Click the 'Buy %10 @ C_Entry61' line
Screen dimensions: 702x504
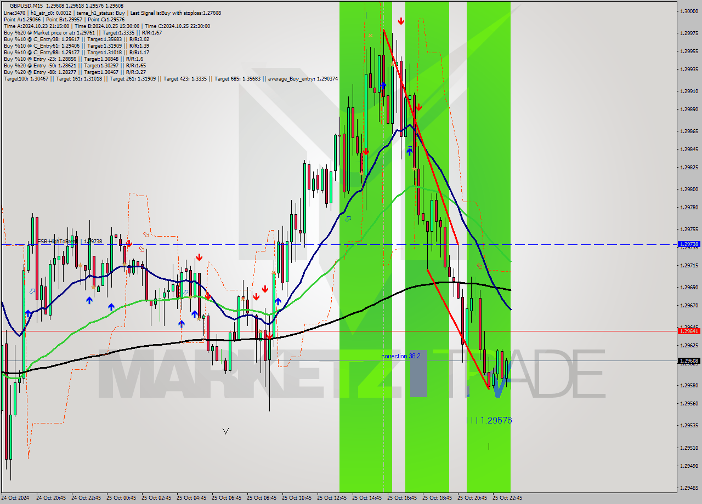pos(76,45)
